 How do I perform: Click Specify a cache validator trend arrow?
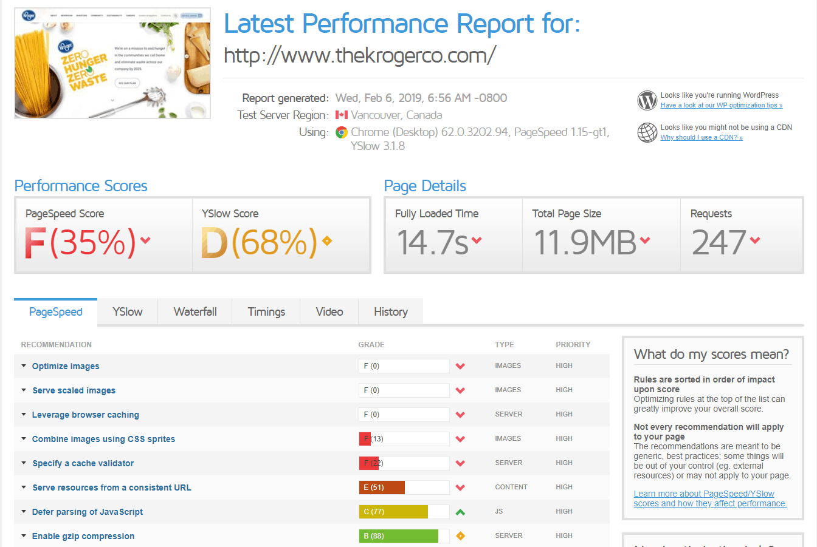point(460,463)
